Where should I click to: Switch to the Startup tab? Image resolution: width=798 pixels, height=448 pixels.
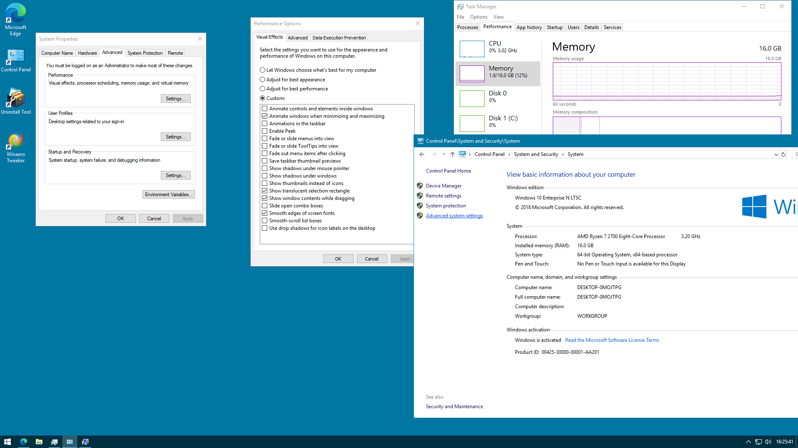(x=554, y=27)
